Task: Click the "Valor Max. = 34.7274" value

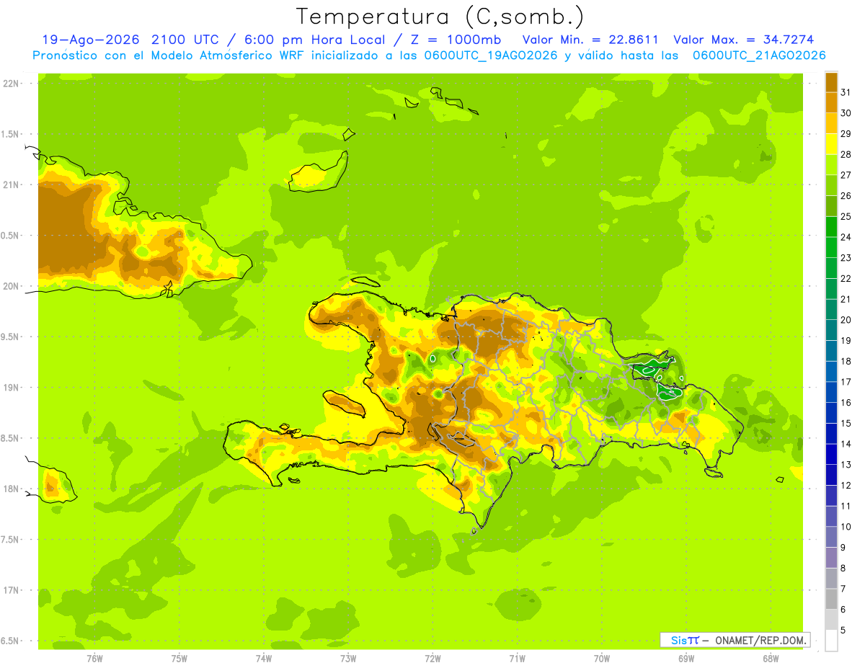Action: pos(743,40)
